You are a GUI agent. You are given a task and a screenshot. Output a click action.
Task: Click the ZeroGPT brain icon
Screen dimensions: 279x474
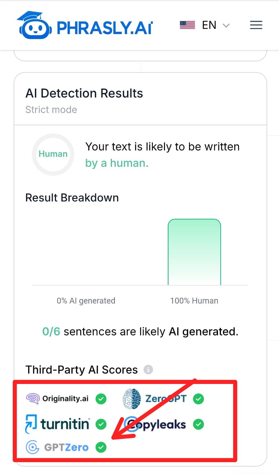point(132,398)
